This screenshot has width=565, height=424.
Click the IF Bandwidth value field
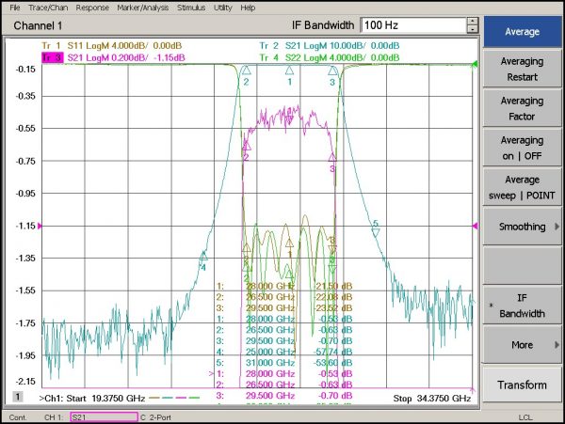413,25
